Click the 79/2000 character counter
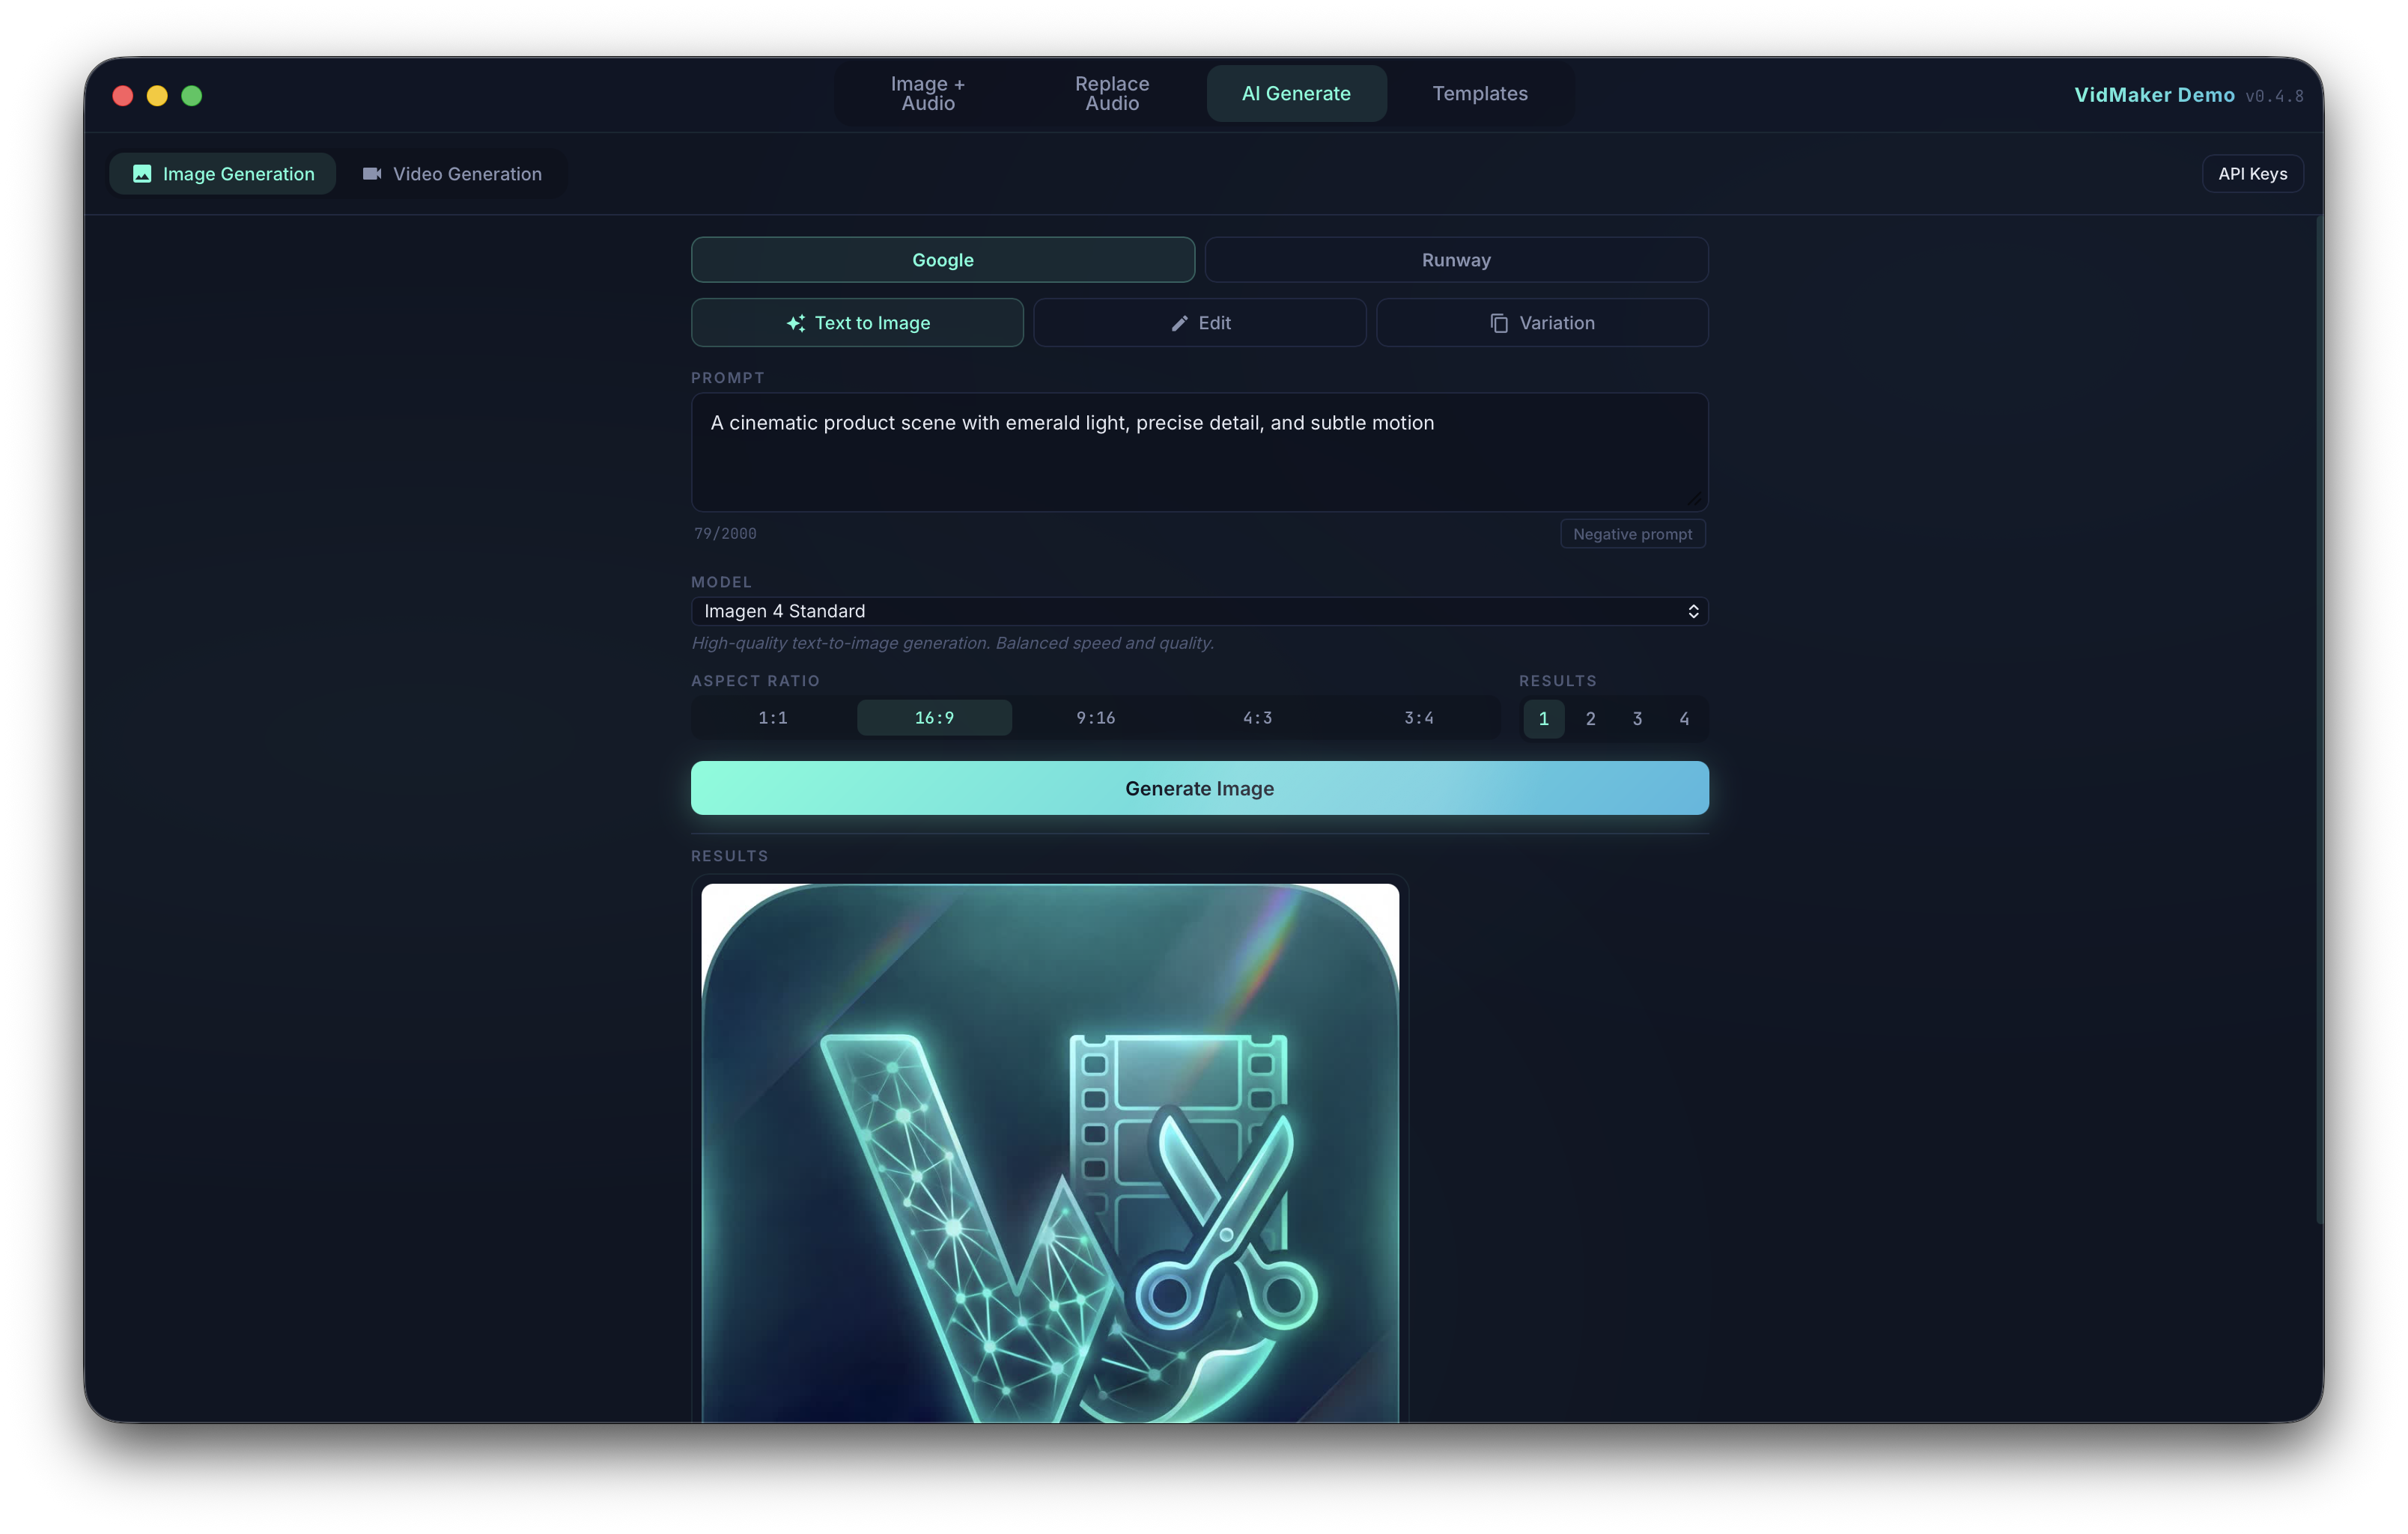Screen dimensions: 2408x1534 (x=725, y=534)
